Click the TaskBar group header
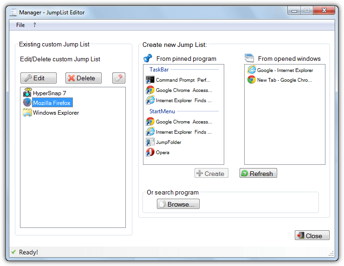This screenshot has height=266, width=344. tap(159, 70)
